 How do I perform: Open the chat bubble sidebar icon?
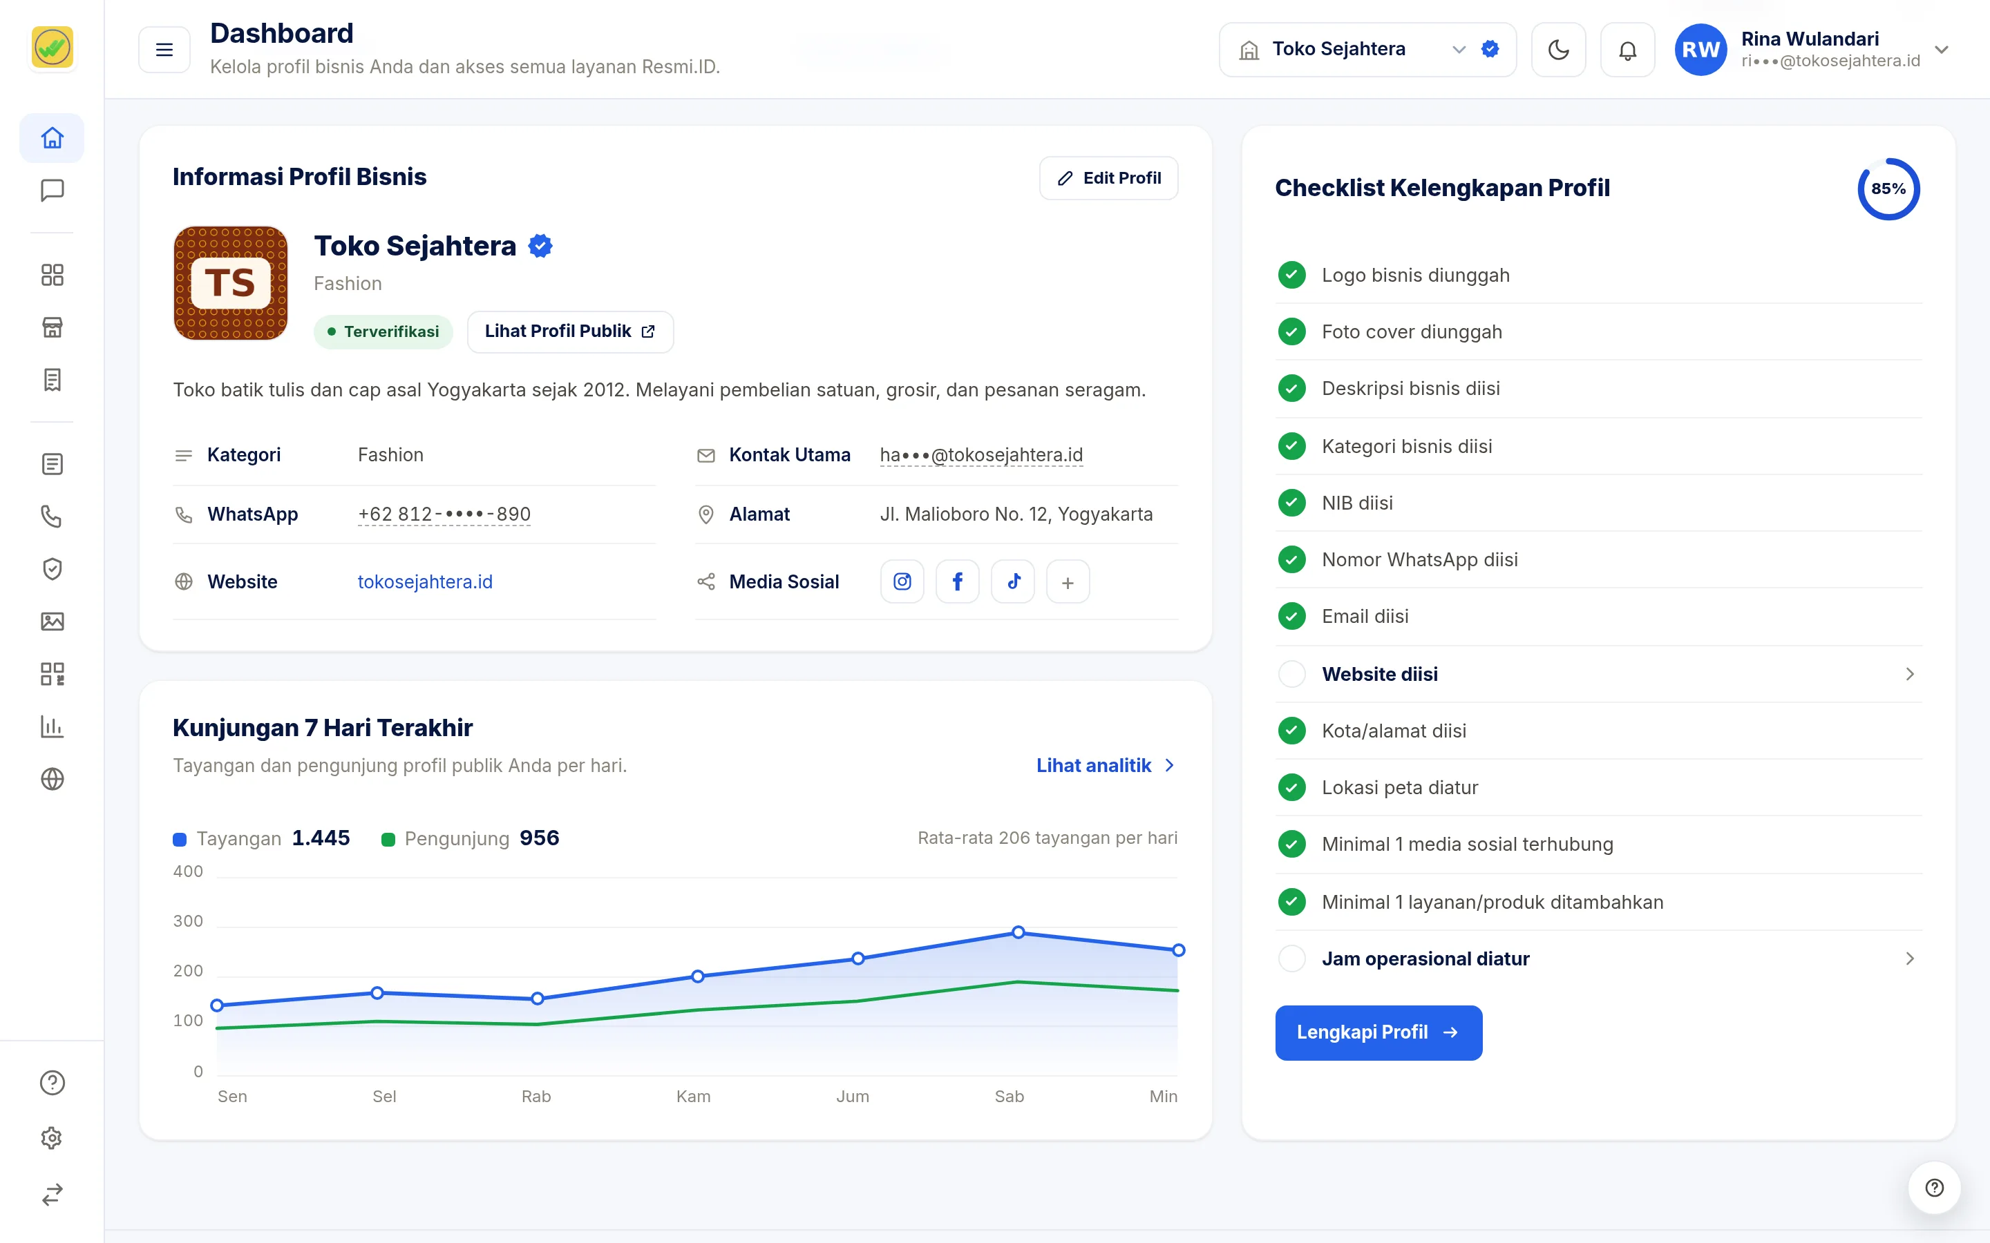click(52, 191)
